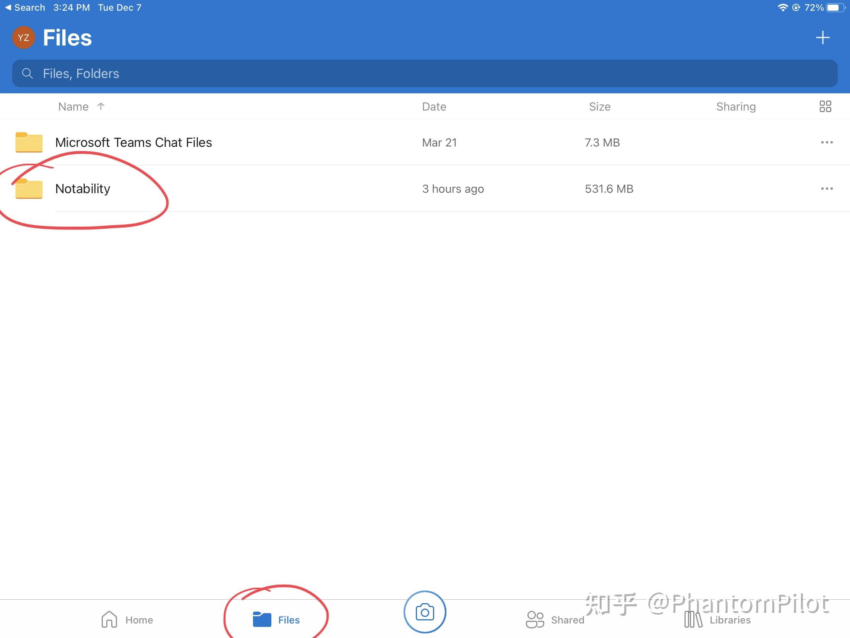Screen dimensions: 850x638
Task: Open the Date sorting header
Action: point(434,106)
